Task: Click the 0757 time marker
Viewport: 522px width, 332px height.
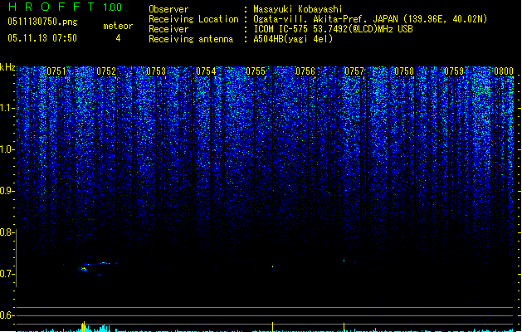Action: pos(354,71)
